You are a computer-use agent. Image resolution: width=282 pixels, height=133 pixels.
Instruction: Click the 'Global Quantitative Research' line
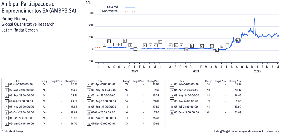coord(28,24)
